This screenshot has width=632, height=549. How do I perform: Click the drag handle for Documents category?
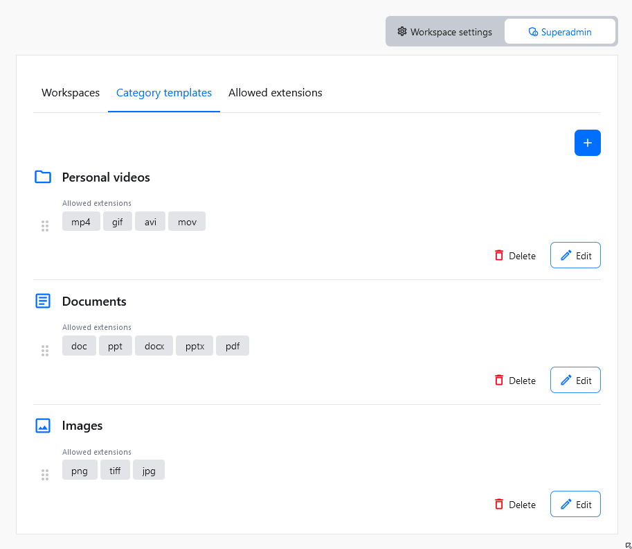pyautogui.click(x=45, y=351)
